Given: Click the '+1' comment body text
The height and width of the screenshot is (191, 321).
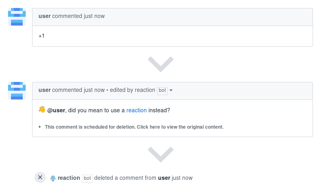Looking at the screenshot, I should point(42,36).
